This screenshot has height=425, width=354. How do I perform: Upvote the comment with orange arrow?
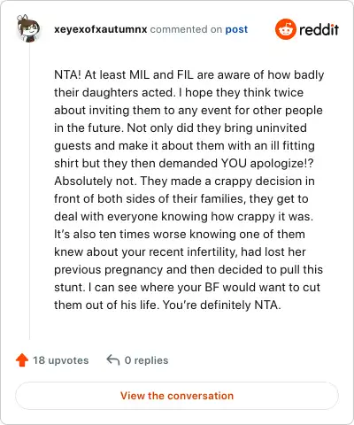(x=22, y=360)
